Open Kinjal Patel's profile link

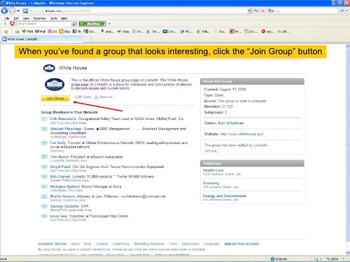[60, 167]
